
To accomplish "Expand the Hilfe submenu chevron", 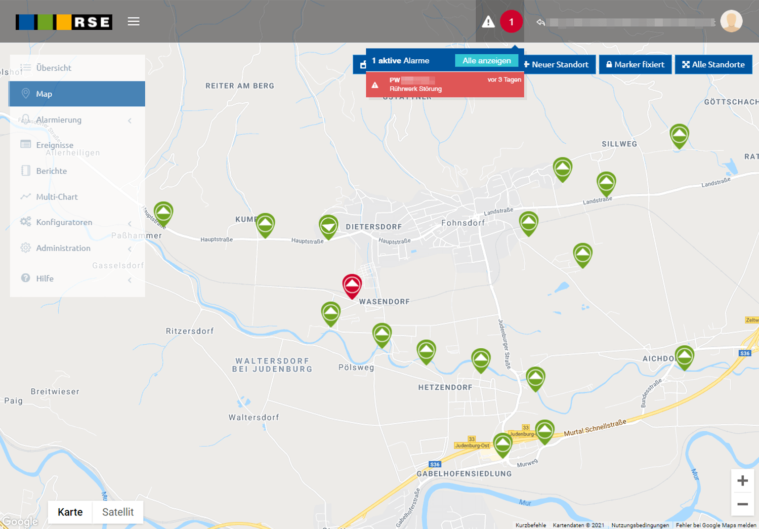I will click(130, 279).
